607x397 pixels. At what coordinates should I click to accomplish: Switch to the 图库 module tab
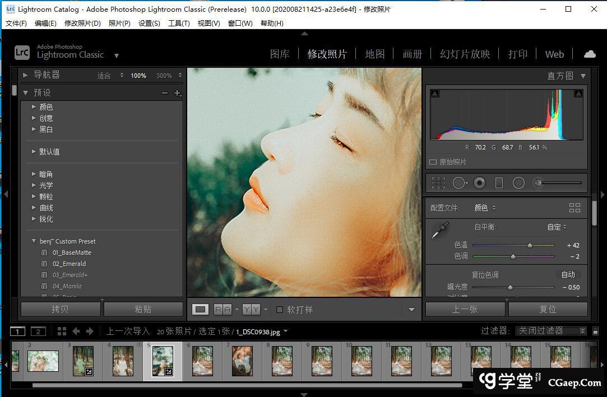[280, 54]
